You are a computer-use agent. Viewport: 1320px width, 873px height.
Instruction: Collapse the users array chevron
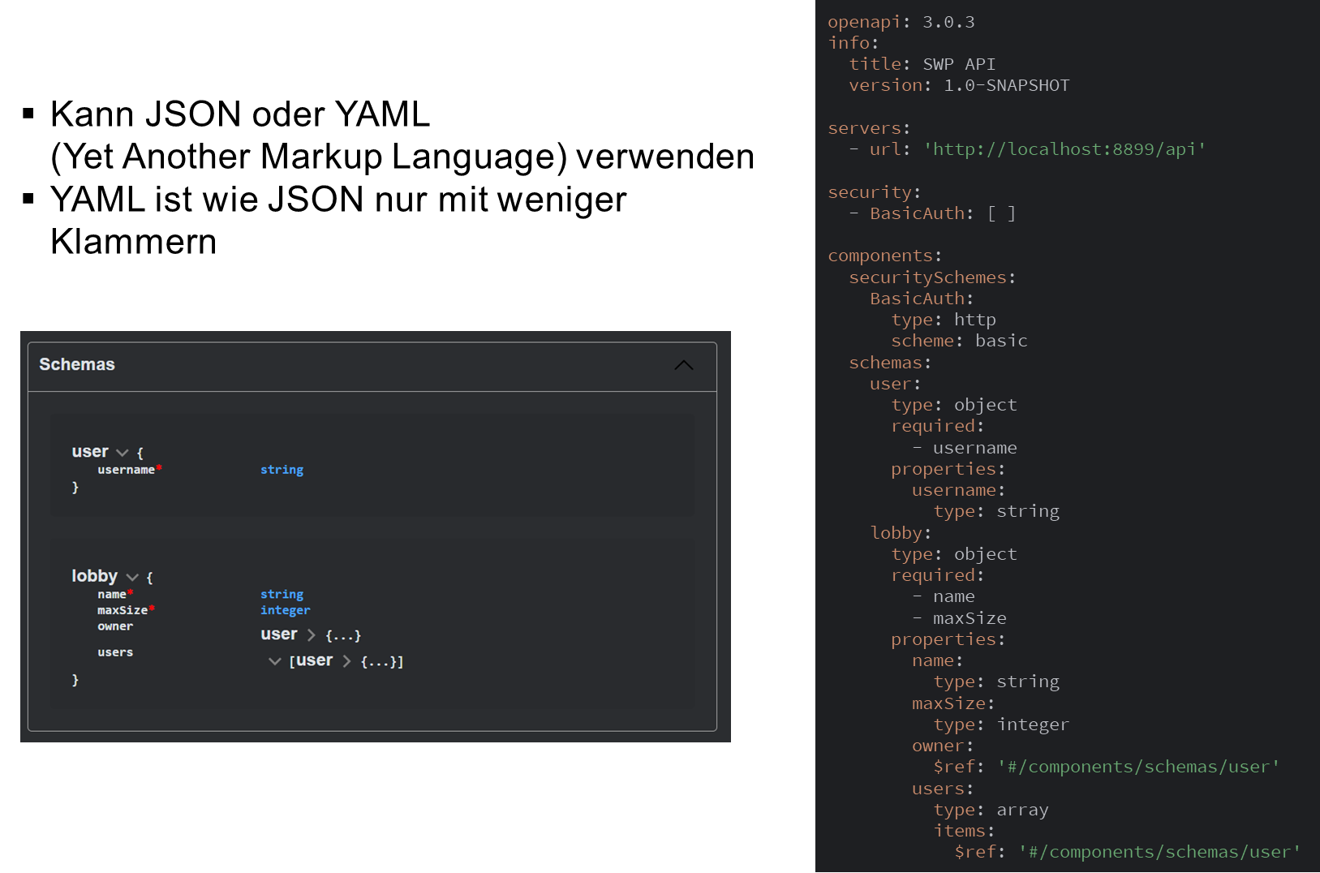coord(274,661)
